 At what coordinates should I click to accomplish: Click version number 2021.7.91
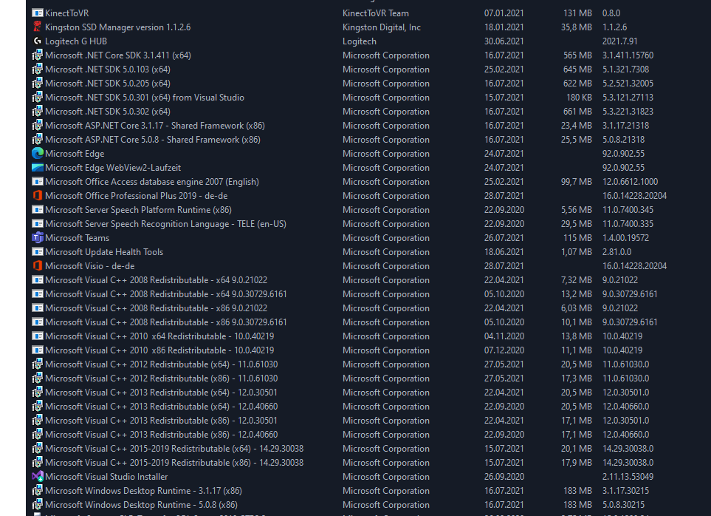(x=620, y=41)
